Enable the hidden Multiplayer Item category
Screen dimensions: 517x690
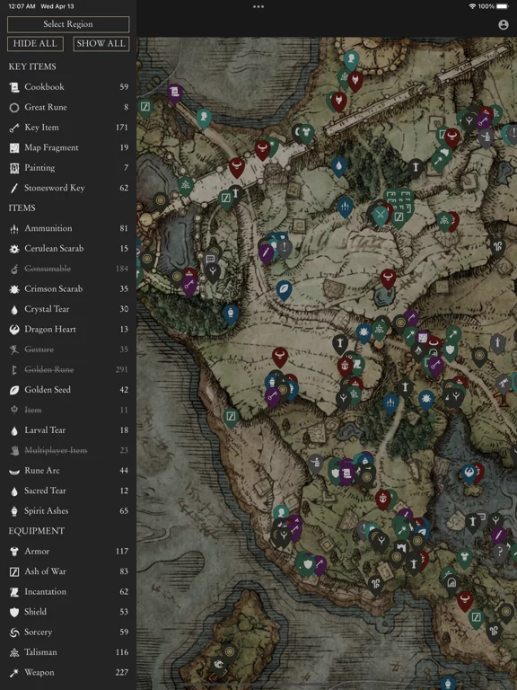tap(68, 450)
